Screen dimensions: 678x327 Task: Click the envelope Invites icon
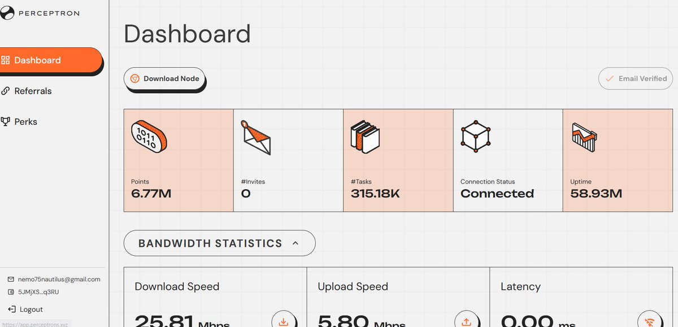[x=255, y=137]
